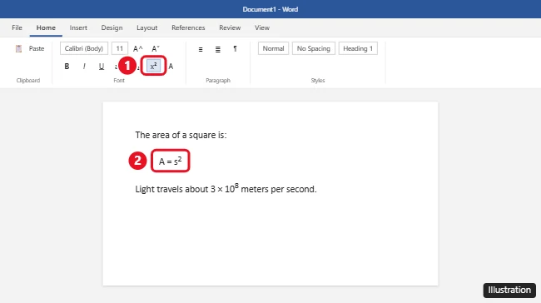The width and height of the screenshot is (541, 303).
Task: Apply the Heading 1 style
Action: 358,48
